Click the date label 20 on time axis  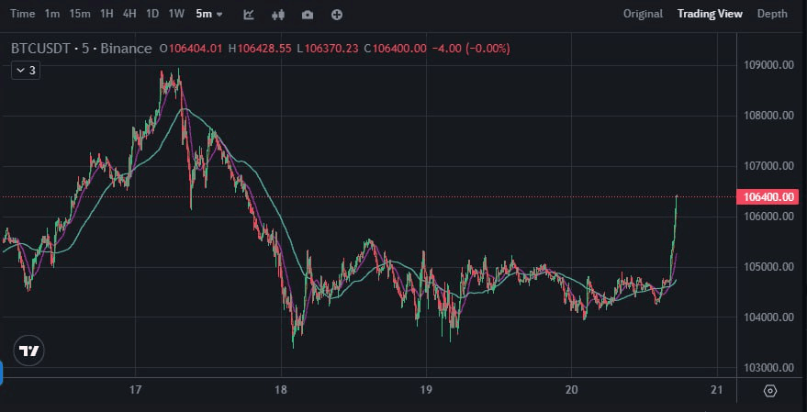click(571, 390)
